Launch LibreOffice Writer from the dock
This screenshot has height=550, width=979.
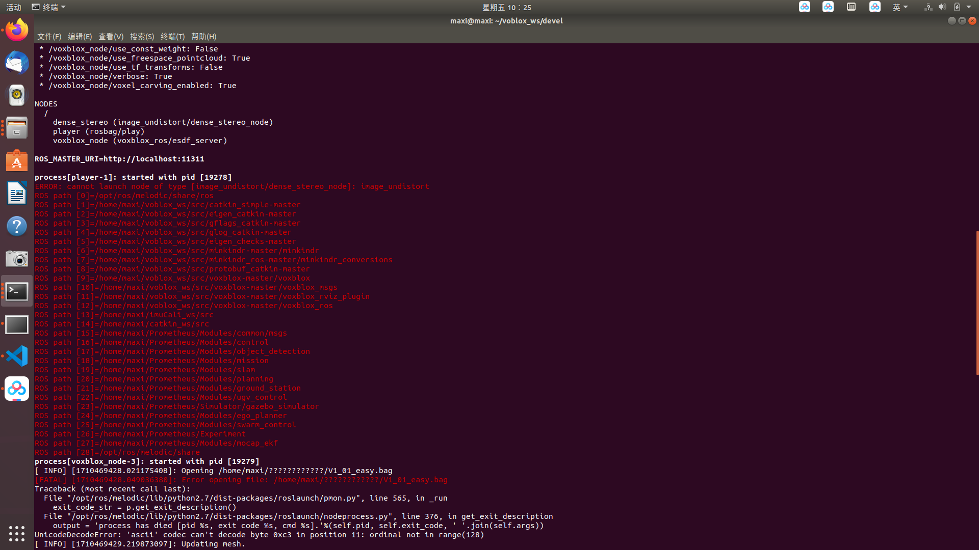point(17,194)
